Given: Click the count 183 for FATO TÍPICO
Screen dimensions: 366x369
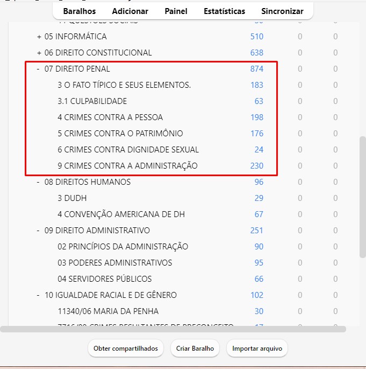Looking at the screenshot, I should point(257,85).
